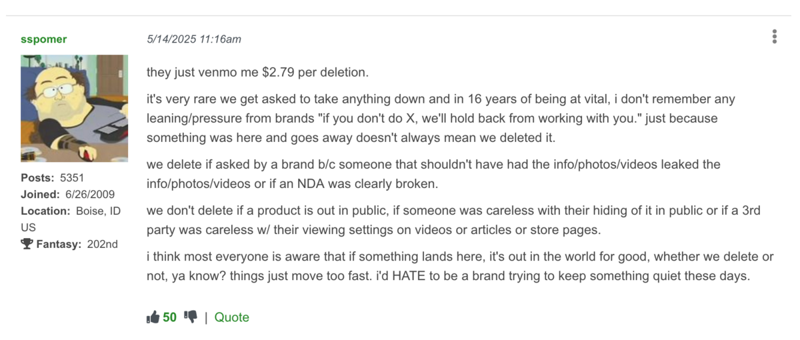Click the 5/14/2025 11:16am post timestamp
800x340 pixels.
[194, 39]
